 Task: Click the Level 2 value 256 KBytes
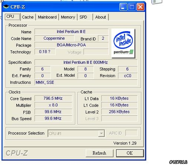[x=119, y=112]
